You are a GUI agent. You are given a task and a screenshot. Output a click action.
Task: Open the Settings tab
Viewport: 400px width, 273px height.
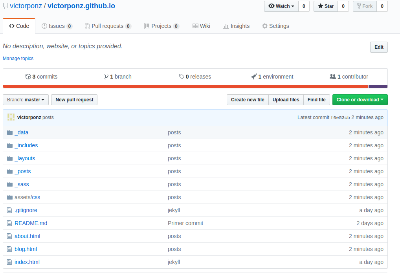click(x=275, y=26)
